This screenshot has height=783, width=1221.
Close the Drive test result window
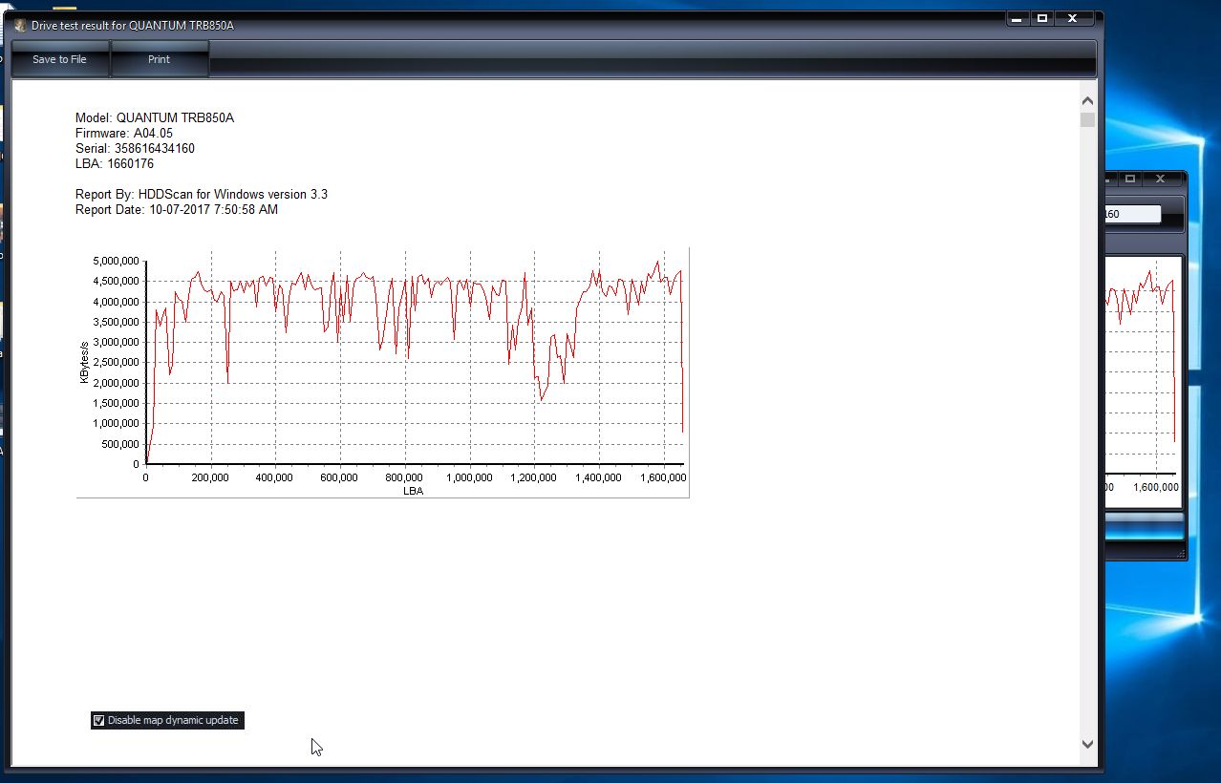[1073, 18]
